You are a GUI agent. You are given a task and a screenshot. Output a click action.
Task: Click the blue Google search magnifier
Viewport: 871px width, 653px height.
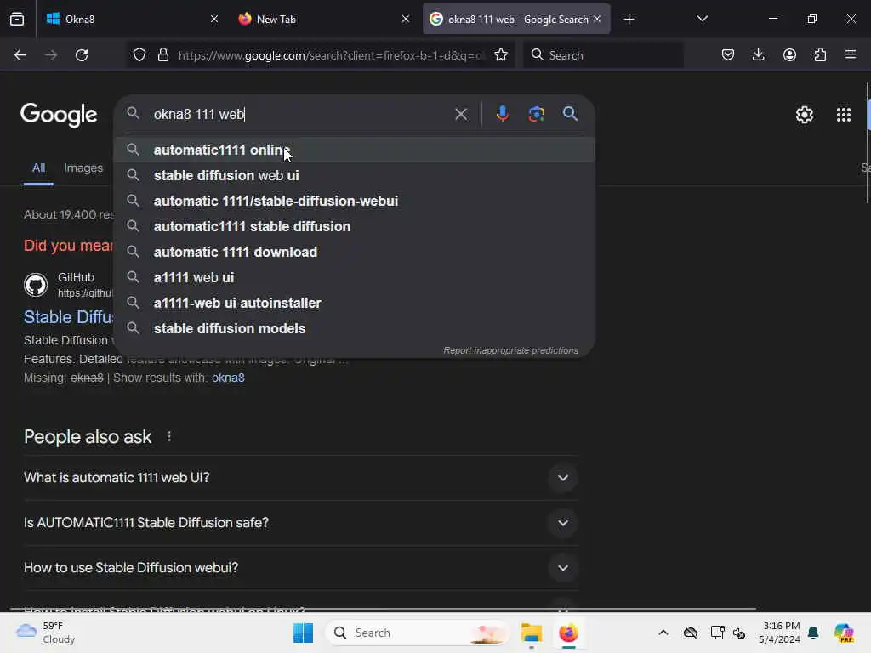click(570, 114)
